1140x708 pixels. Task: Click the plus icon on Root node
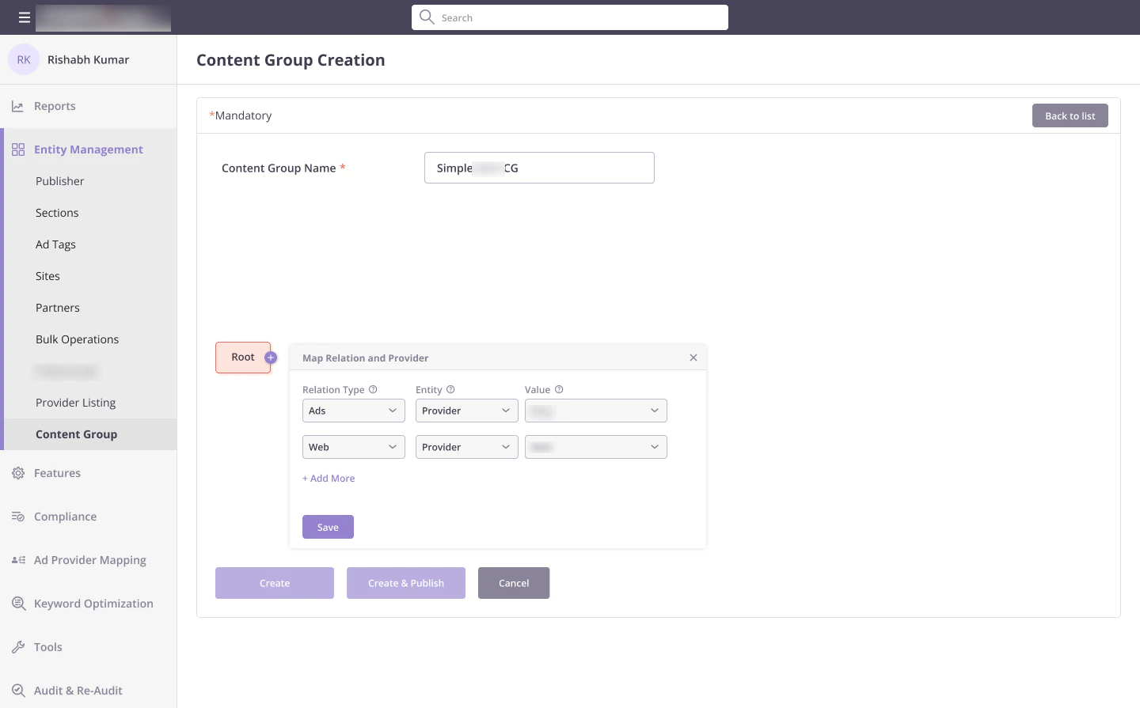click(271, 358)
